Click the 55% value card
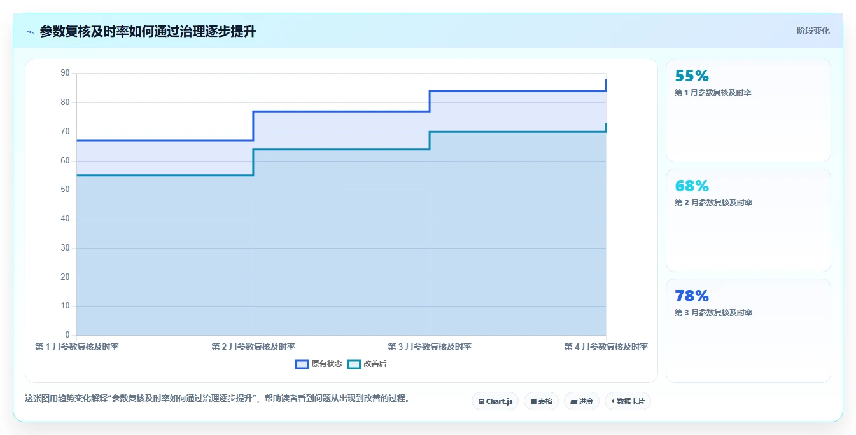This screenshot has width=856, height=435. pos(748,110)
